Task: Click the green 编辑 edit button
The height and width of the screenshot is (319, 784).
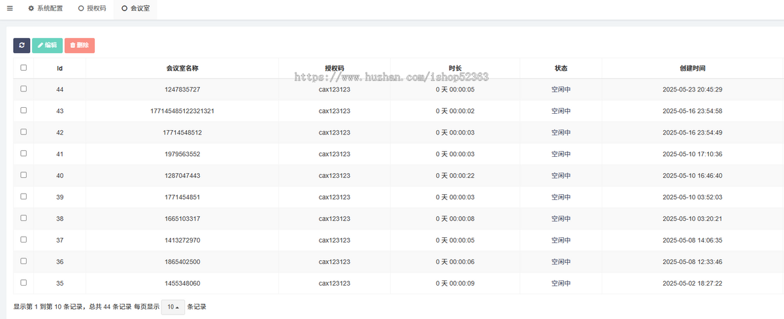Action: (47, 45)
